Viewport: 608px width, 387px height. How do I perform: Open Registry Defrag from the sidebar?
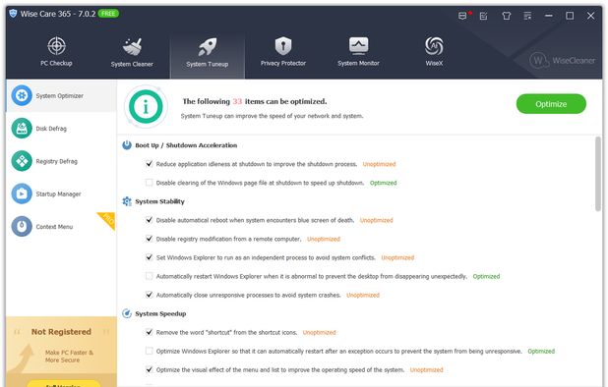tap(61, 161)
